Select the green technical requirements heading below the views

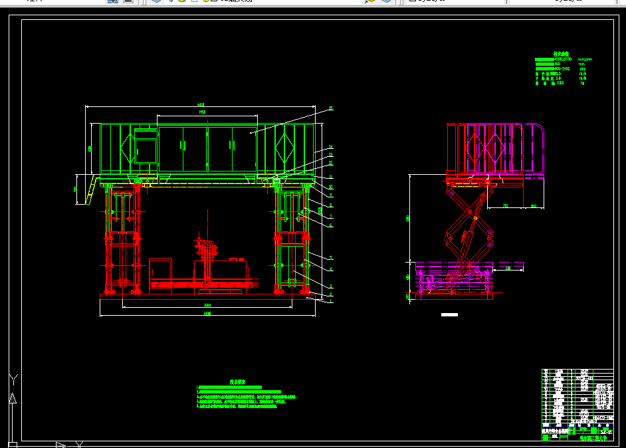(237, 382)
